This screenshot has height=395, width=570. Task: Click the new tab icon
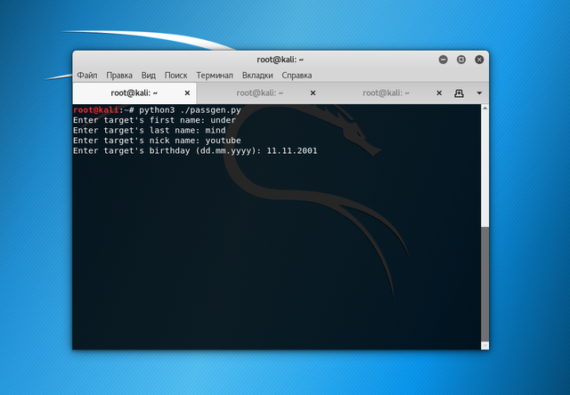459,93
